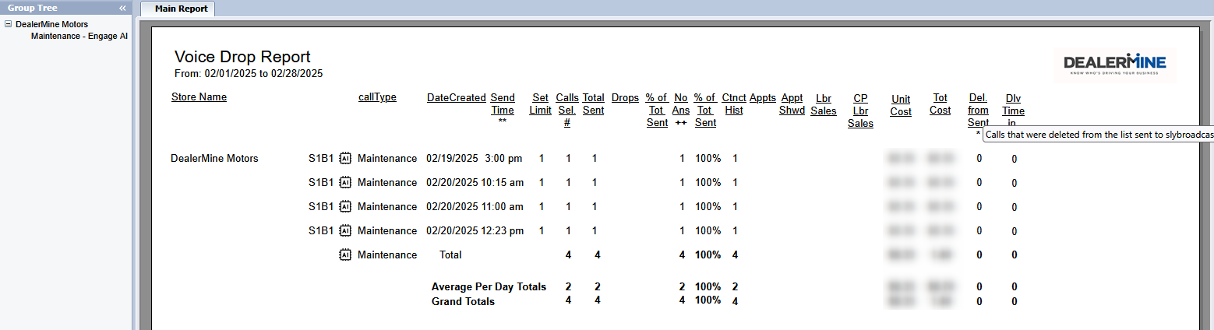Click the Appt Shwd column header
The image size is (1214, 330).
click(792, 104)
